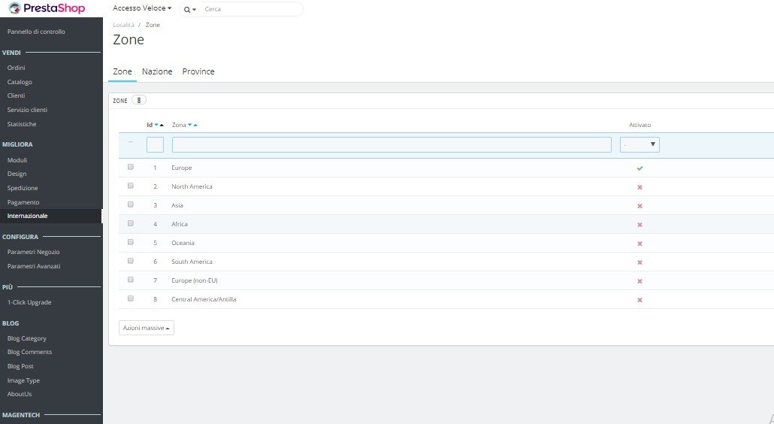Open Clienti in the sidebar
The width and height of the screenshot is (774, 424).
pos(17,95)
